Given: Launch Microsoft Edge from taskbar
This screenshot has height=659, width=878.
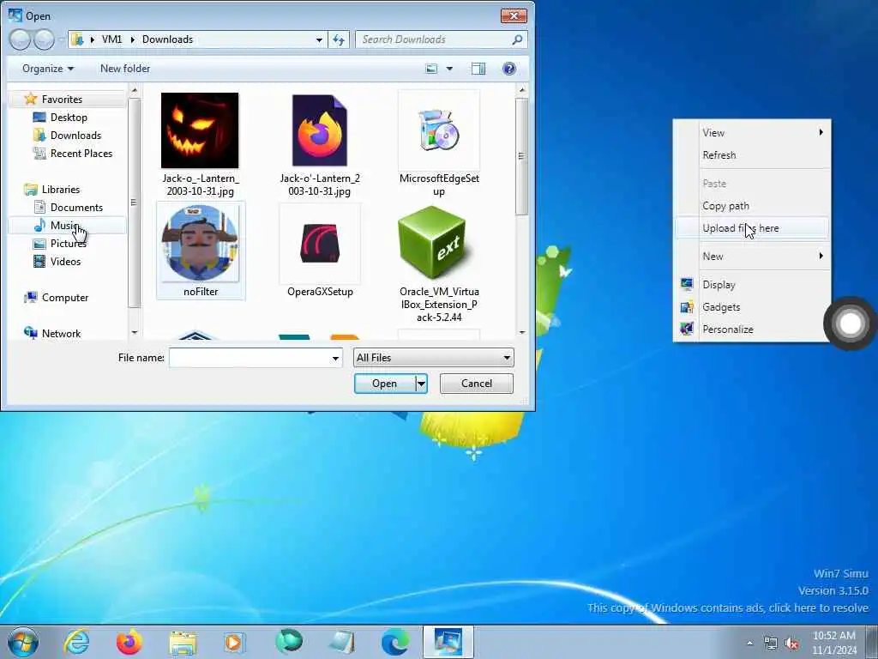Looking at the screenshot, I should pos(394,642).
